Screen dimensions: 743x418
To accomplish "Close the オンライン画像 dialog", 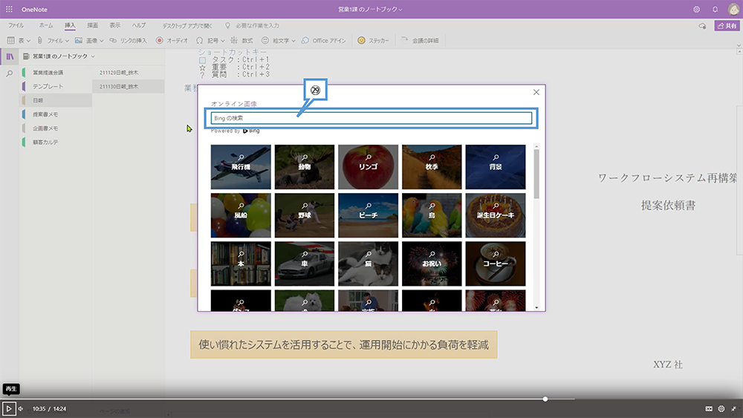I will pyautogui.click(x=536, y=92).
